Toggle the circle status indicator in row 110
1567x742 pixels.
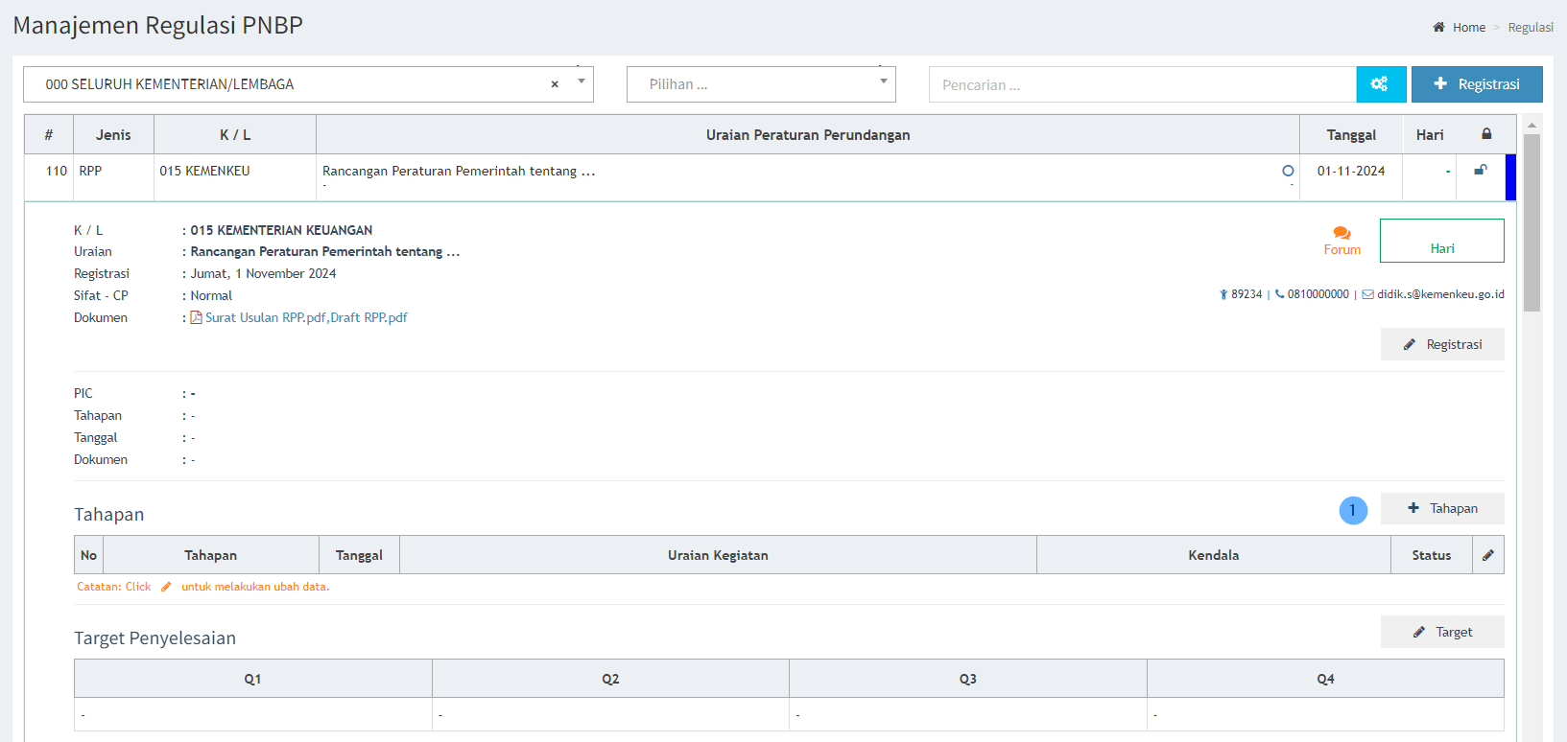point(1288,171)
